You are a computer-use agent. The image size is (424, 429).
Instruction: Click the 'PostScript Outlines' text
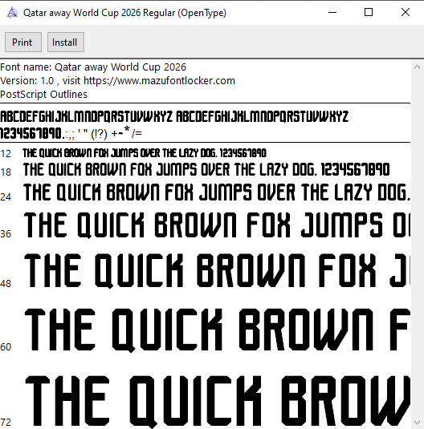[43, 95]
